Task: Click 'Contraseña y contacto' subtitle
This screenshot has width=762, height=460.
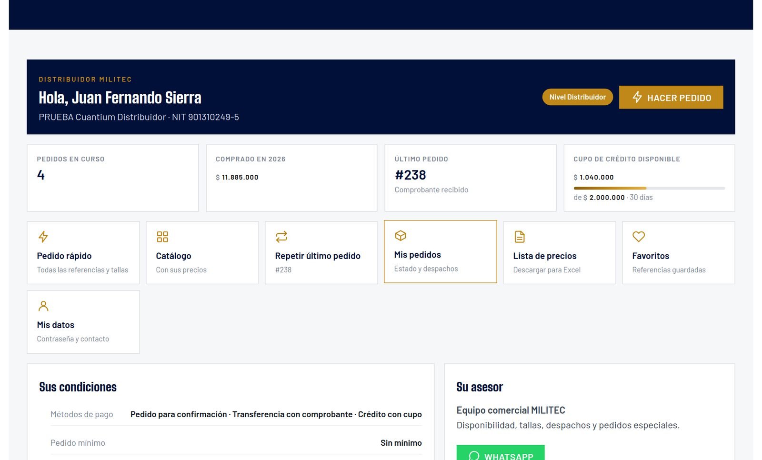Action: (73, 339)
